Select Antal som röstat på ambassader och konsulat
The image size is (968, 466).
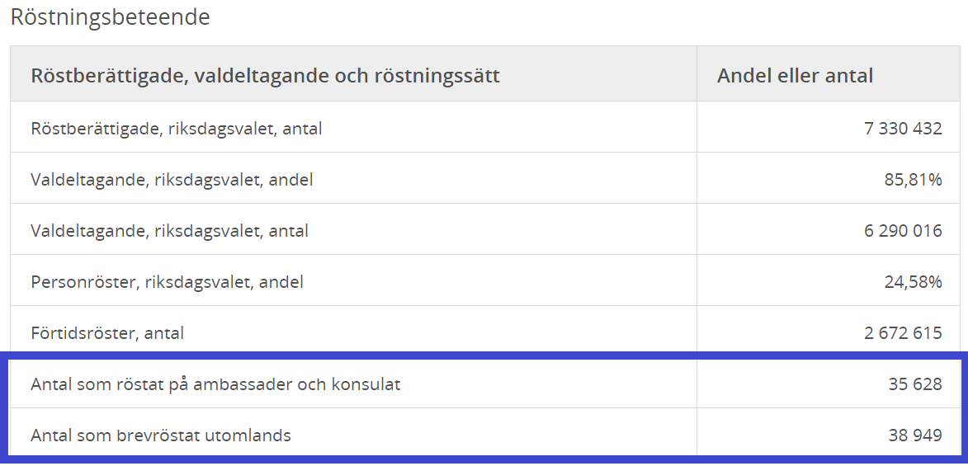[215, 384]
